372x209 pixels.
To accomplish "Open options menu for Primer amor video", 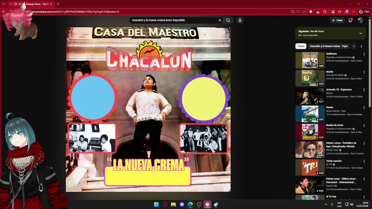I will click(x=364, y=179).
